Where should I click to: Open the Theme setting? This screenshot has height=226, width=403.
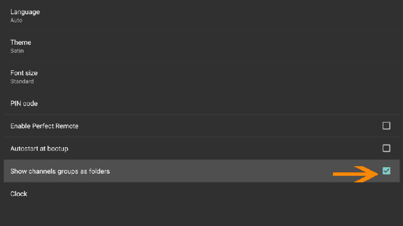point(21,43)
